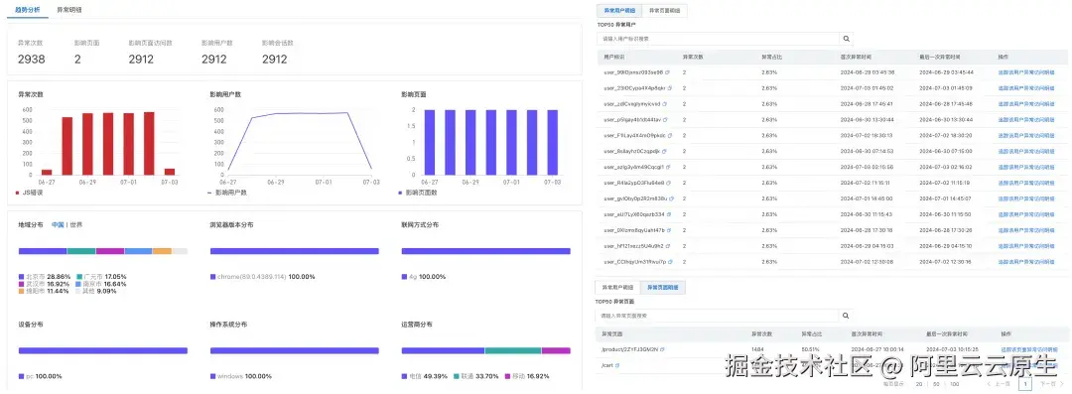Copy user ID starting with user_0X
1072x394 pixels.
point(669,229)
